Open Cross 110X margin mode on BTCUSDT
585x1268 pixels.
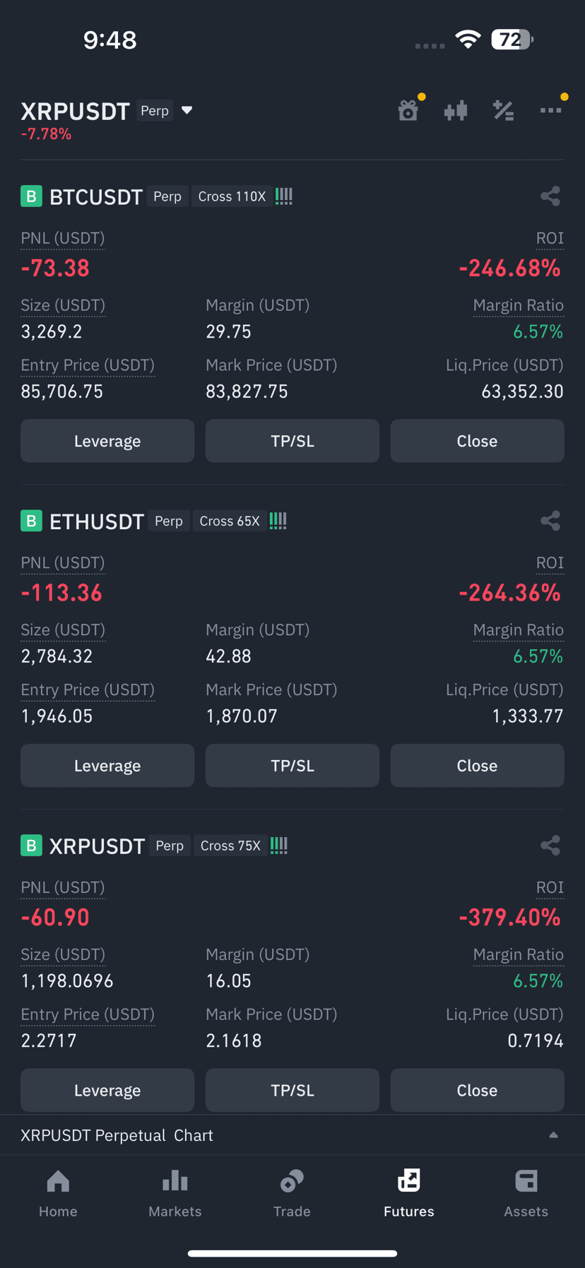[232, 196]
